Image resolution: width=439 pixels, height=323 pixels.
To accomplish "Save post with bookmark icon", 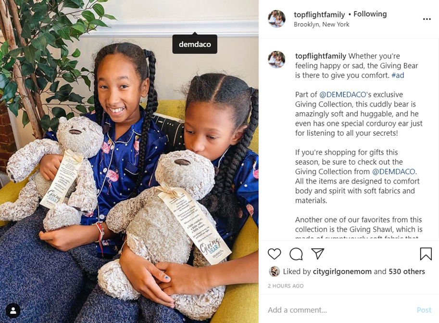I will [426, 254].
